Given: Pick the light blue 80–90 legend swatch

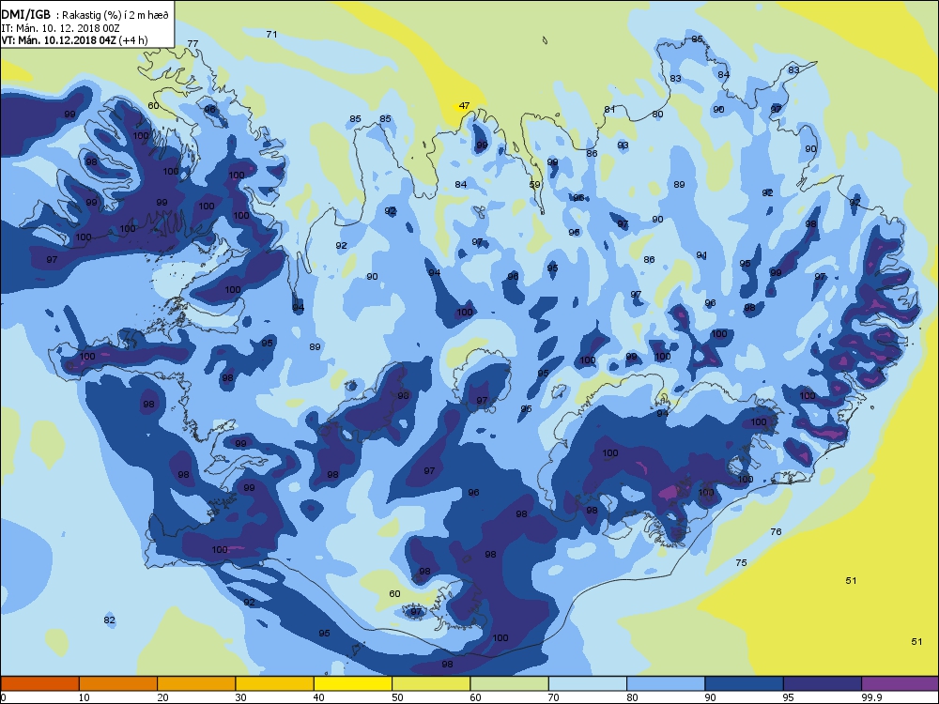Looking at the screenshot, I should [x=666, y=683].
